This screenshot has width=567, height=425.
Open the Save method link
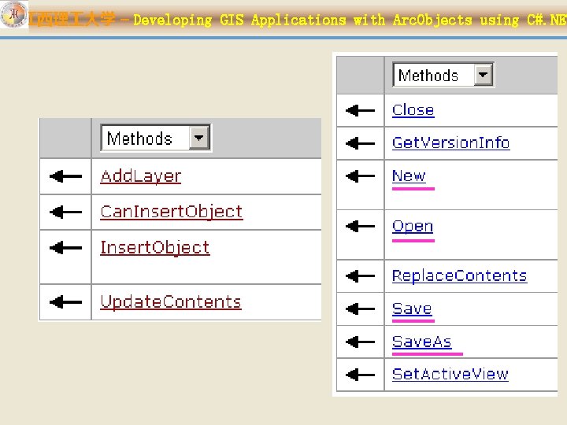(412, 309)
